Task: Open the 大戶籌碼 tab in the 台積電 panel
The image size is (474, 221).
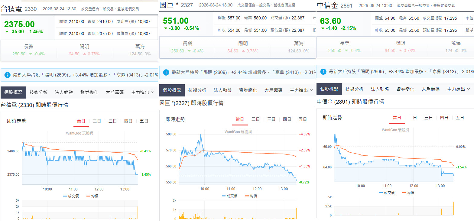Action: [115, 93]
